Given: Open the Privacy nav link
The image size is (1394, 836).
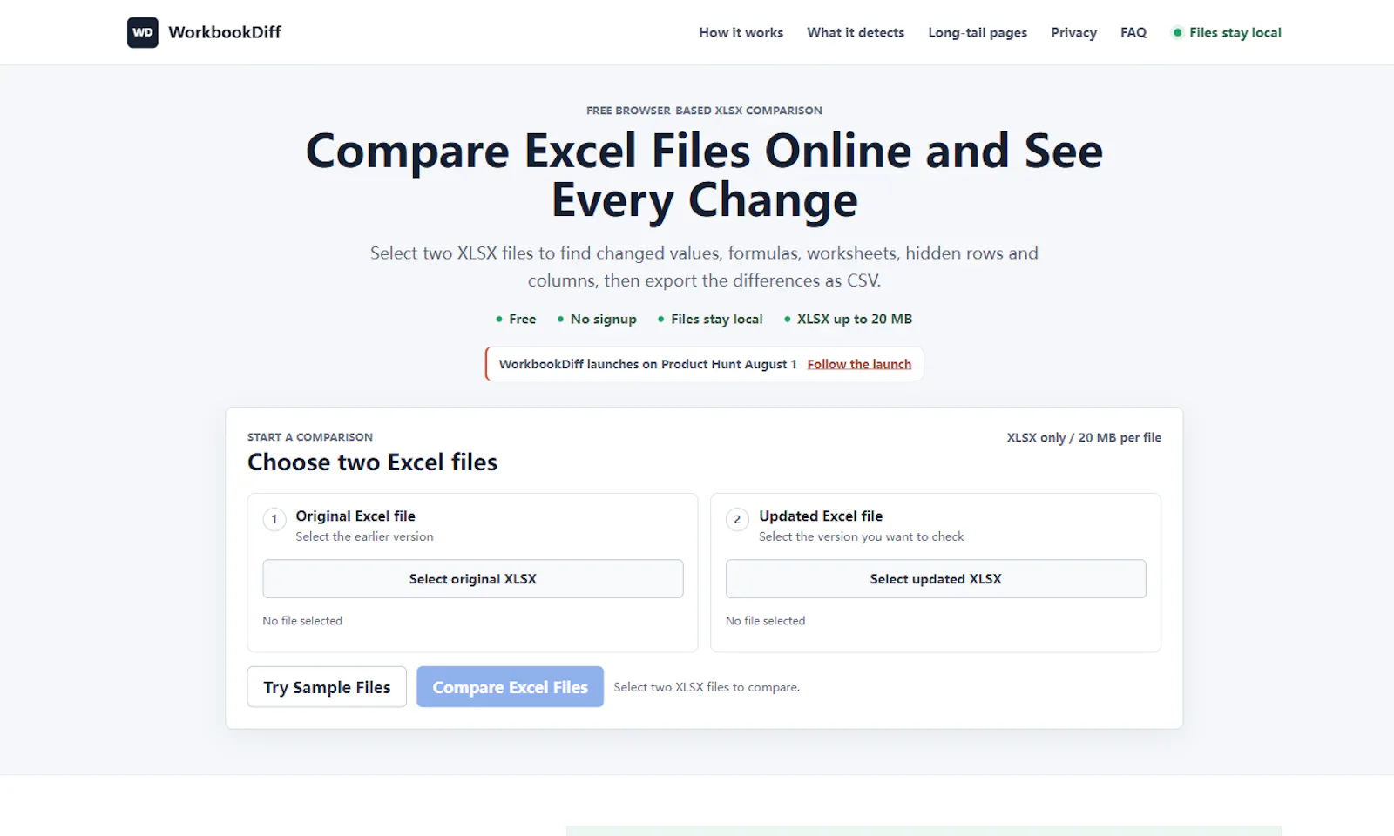Looking at the screenshot, I should click(1073, 32).
